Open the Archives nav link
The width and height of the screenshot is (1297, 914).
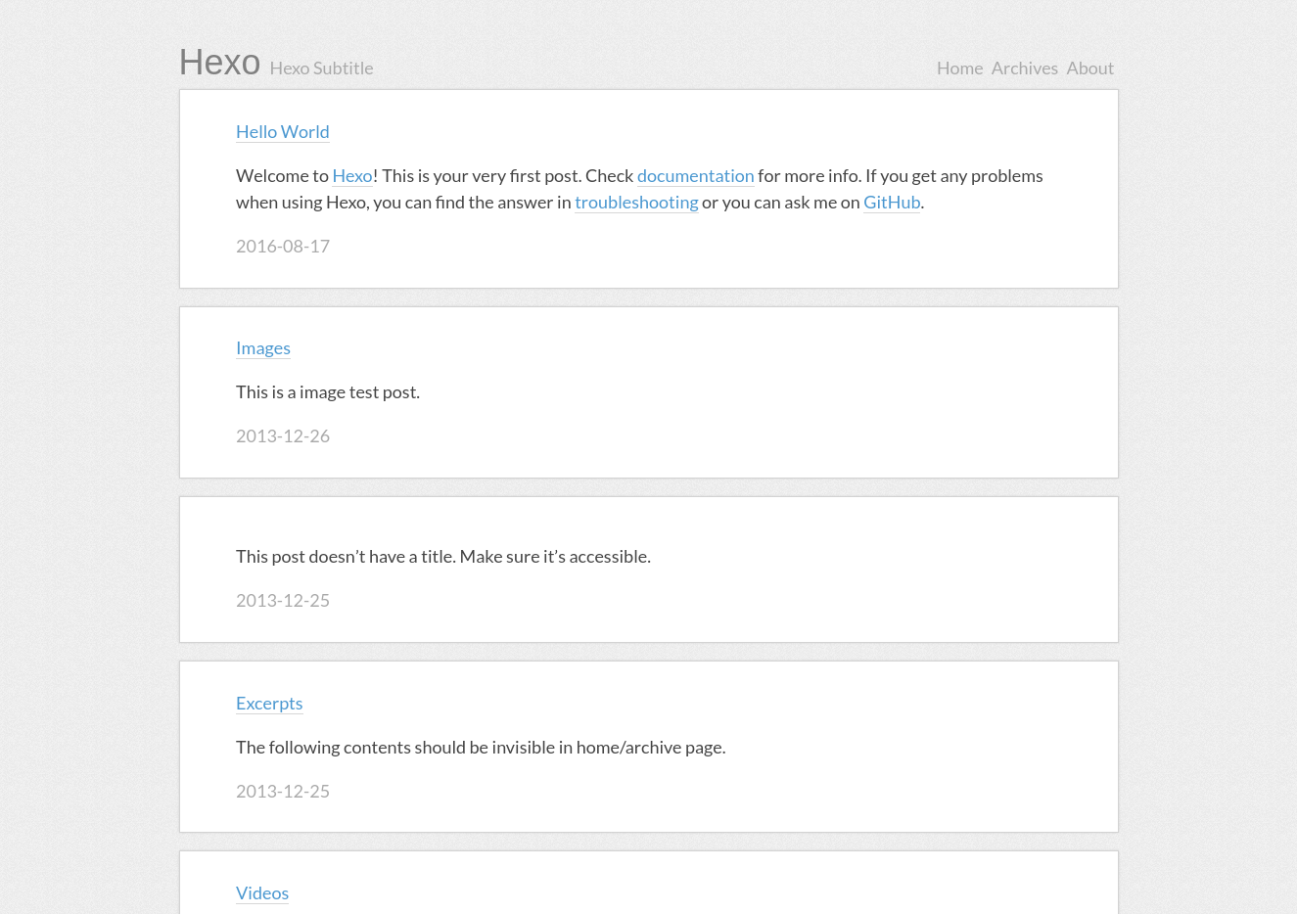pos(1024,69)
